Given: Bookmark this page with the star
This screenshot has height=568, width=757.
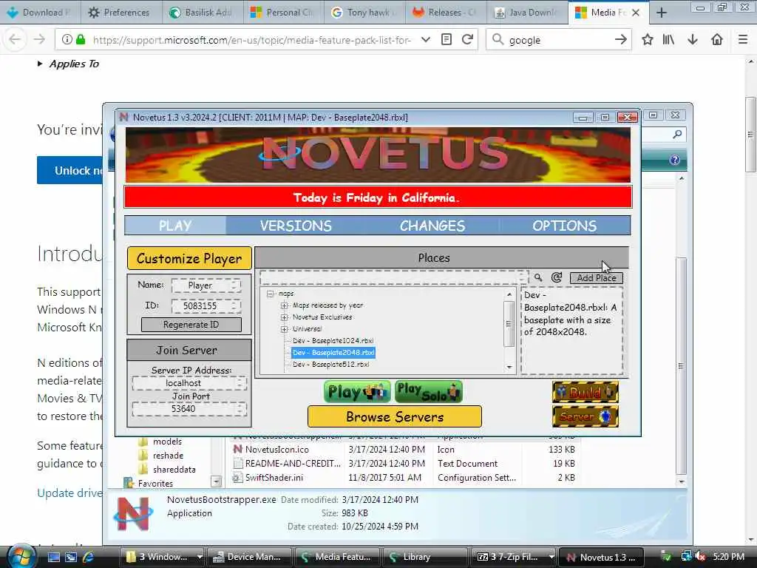Looking at the screenshot, I should click(648, 40).
